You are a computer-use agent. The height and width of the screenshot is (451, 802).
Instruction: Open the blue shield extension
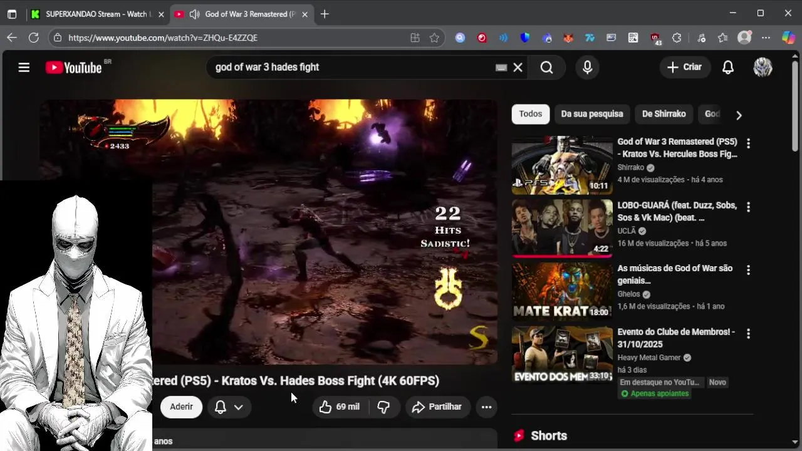click(x=525, y=38)
